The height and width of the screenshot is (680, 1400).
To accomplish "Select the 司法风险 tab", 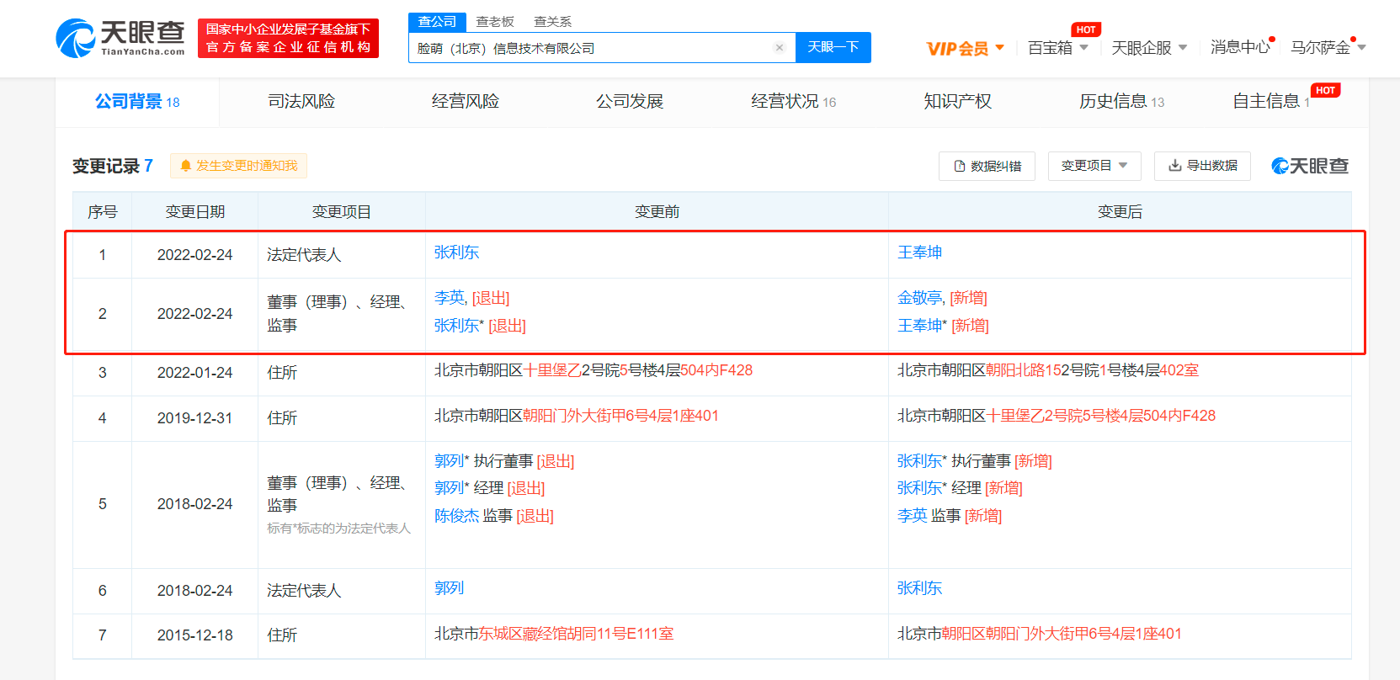I will 301,102.
